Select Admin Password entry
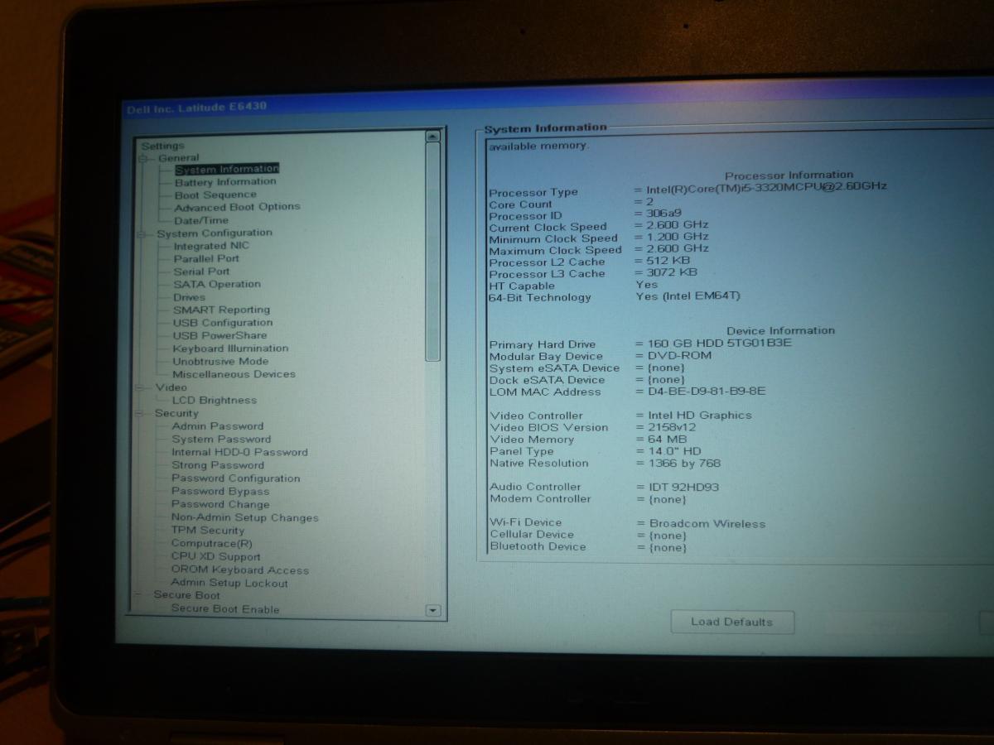The height and width of the screenshot is (745, 994). (x=218, y=426)
